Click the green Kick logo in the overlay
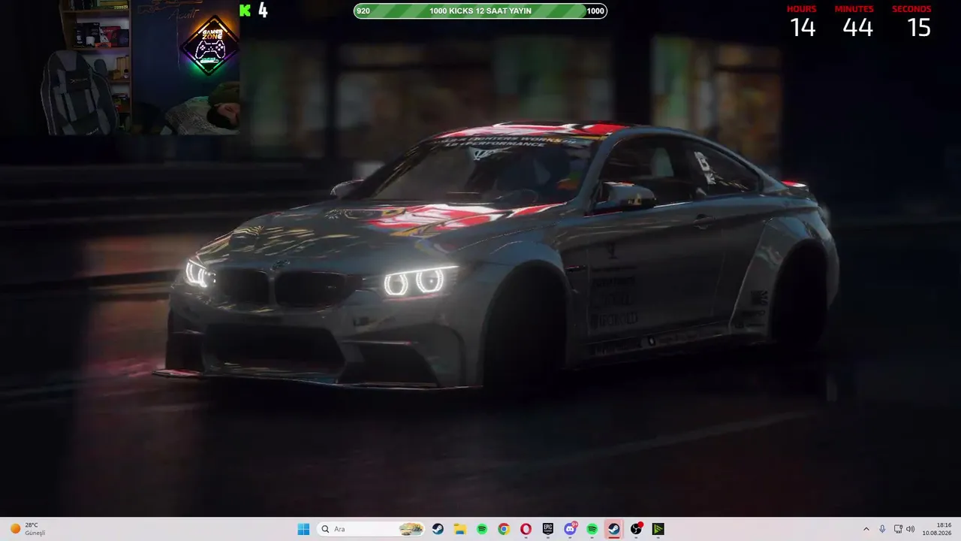Viewport: 961px width, 541px height. pyautogui.click(x=245, y=11)
